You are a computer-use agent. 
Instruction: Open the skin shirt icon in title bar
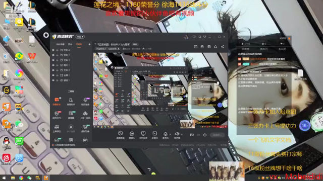pos(204,37)
